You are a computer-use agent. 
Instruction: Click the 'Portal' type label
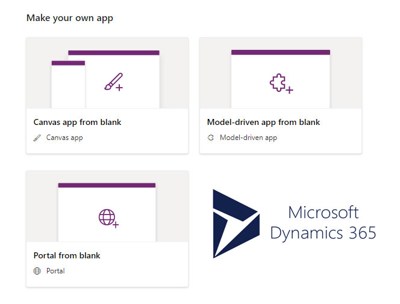click(55, 271)
